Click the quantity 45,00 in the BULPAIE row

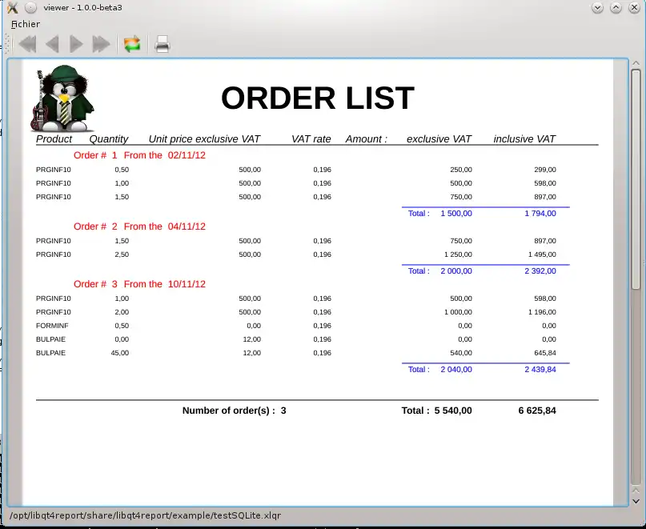[x=119, y=353]
